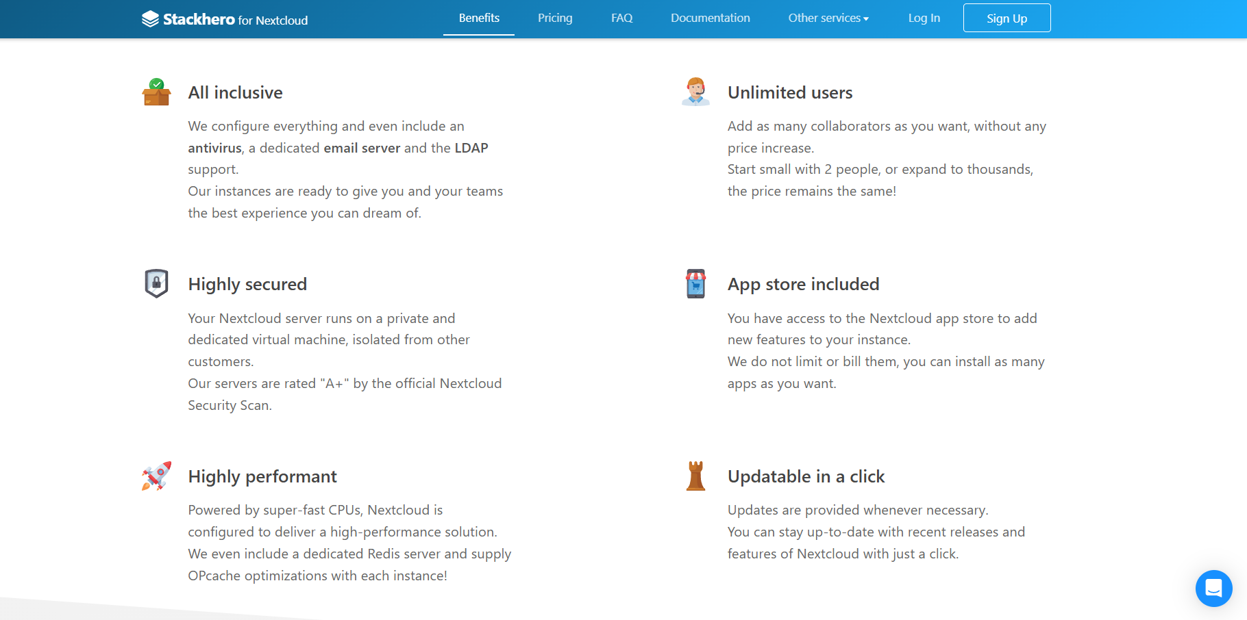This screenshot has width=1247, height=620.
Task: Click the All inclusive box icon
Action: [156, 92]
